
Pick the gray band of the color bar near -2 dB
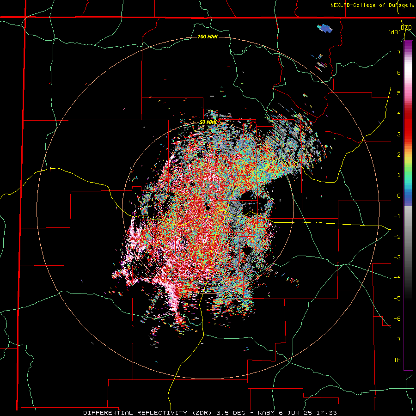pyautogui.click(x=408, y=237)
